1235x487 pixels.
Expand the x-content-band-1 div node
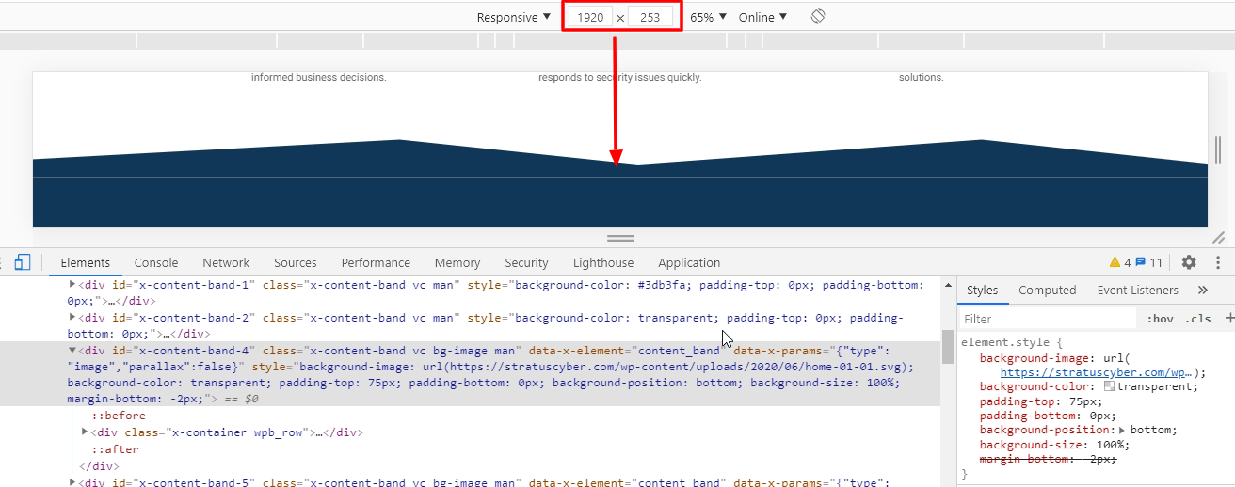pos(73,284)
